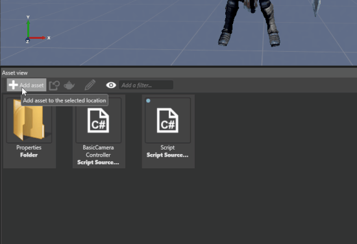Click the blue dot on the Script asset
Screen dimensions: 357x244
point(148,100)
